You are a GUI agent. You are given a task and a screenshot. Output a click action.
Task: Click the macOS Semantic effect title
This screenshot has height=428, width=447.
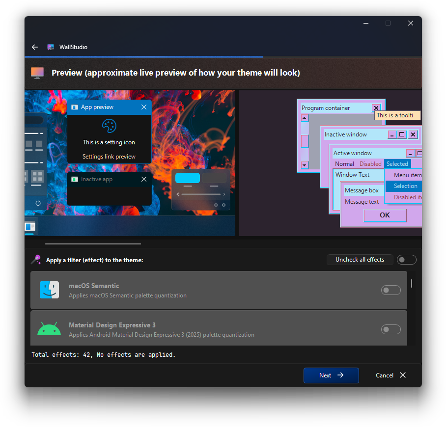tap(94, 286)
